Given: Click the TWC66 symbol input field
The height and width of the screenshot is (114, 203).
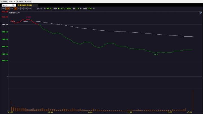Looking at the screenshot, I should 6,5.
